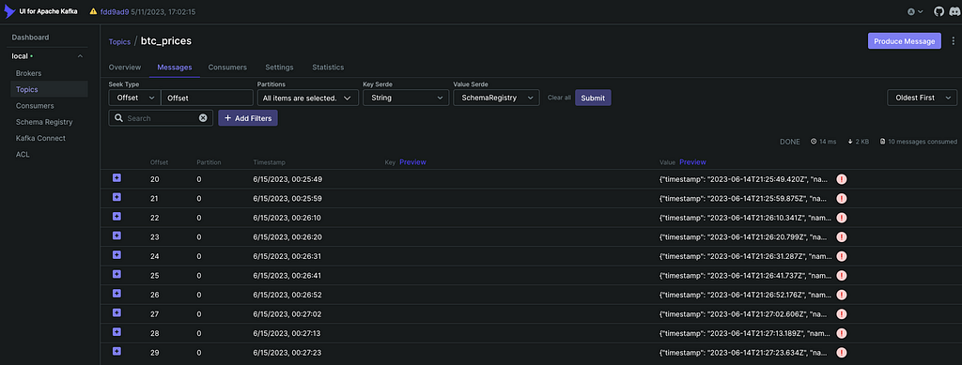Screen dimensions: 962x365
Task: Expand message row with offset 21
Action: (x=116, y=197)
